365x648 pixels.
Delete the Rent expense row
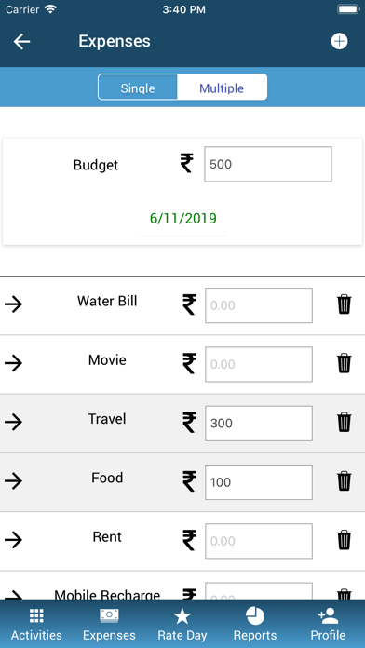pos(344,541)
